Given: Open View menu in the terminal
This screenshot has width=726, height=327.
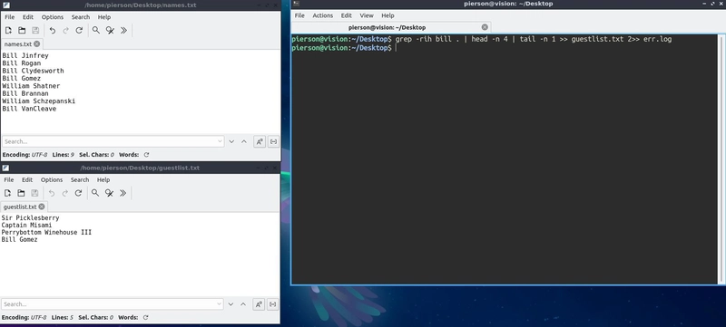Looking at the screenshot, I should (x=367, y=15).
